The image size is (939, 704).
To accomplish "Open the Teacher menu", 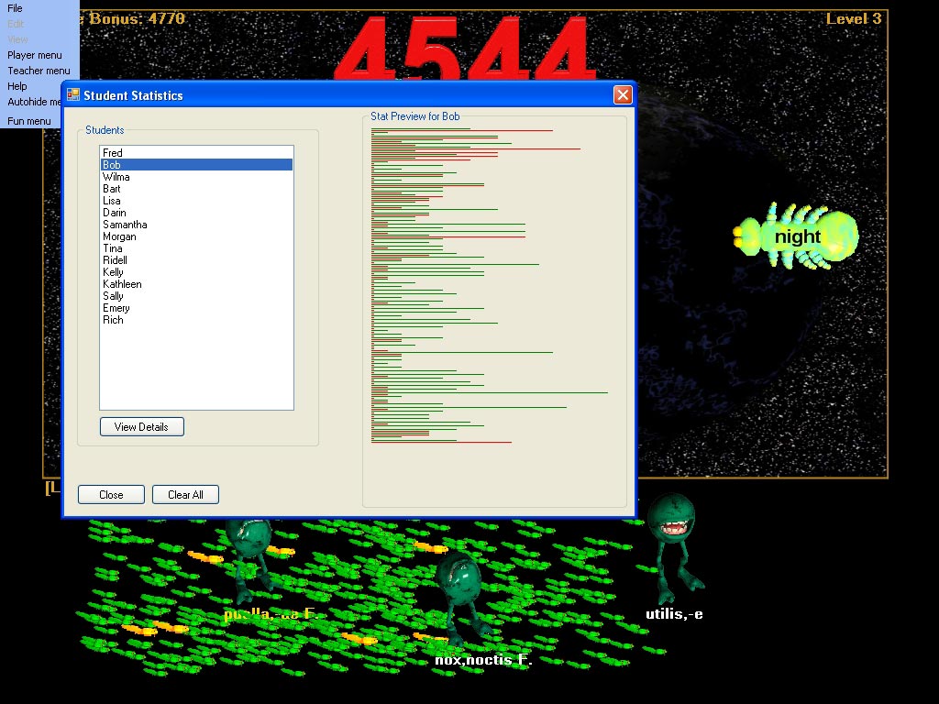I will point(39,71).
